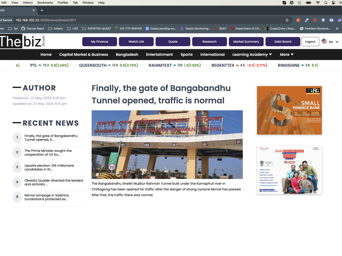Open the LRG bookmark folder
Viewport: 342px width, 256px height.
point(73,29)
